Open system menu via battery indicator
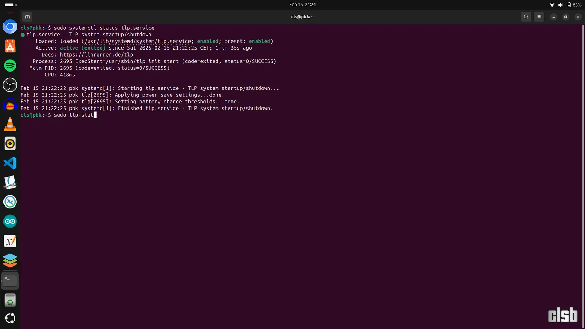The width and height of the screenshot is (585, 329). coord(574,5)
